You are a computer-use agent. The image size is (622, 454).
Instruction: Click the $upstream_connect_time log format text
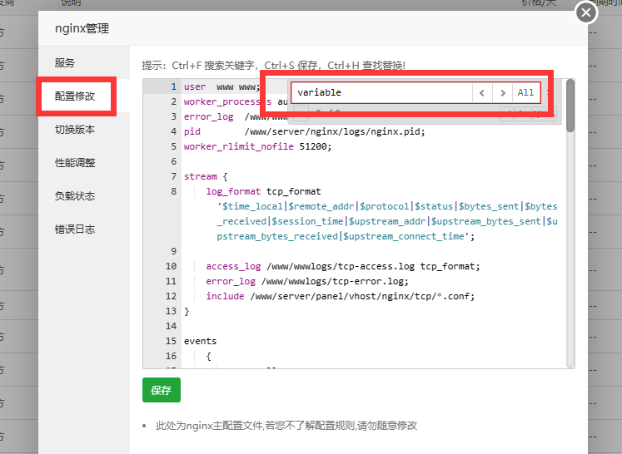point(404,236)
